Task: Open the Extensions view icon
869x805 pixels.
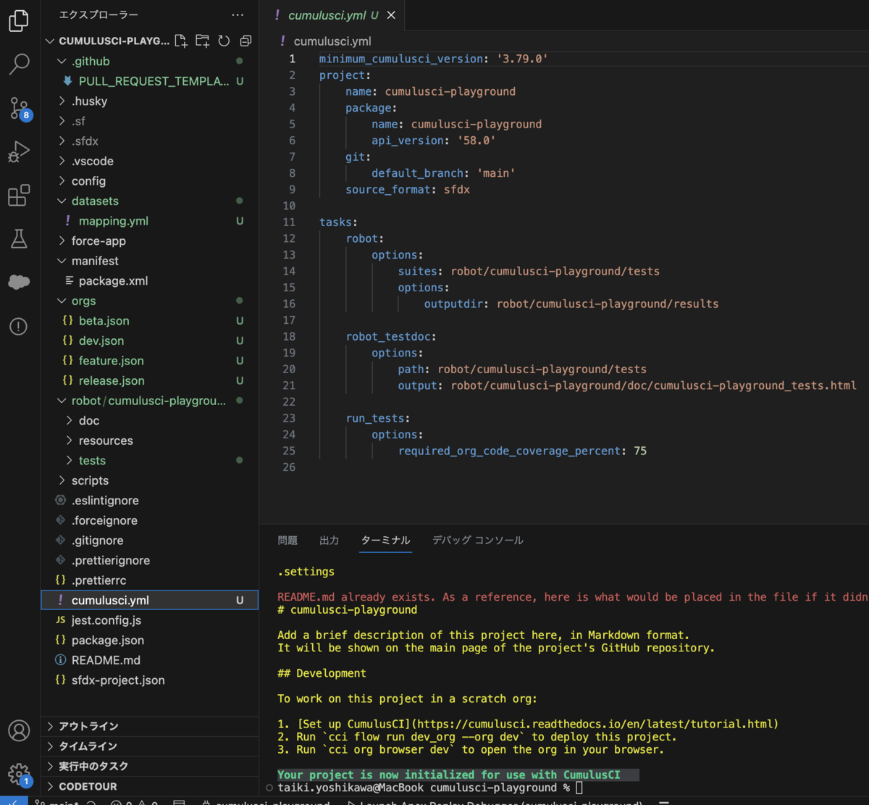Action: [x=19, y=196]
